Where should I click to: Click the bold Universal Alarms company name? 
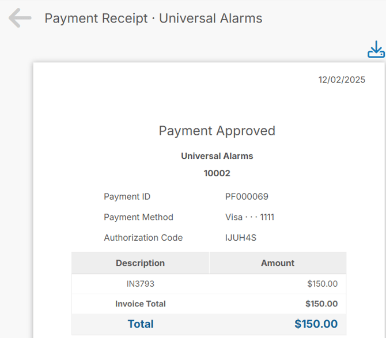click(217, 156)
